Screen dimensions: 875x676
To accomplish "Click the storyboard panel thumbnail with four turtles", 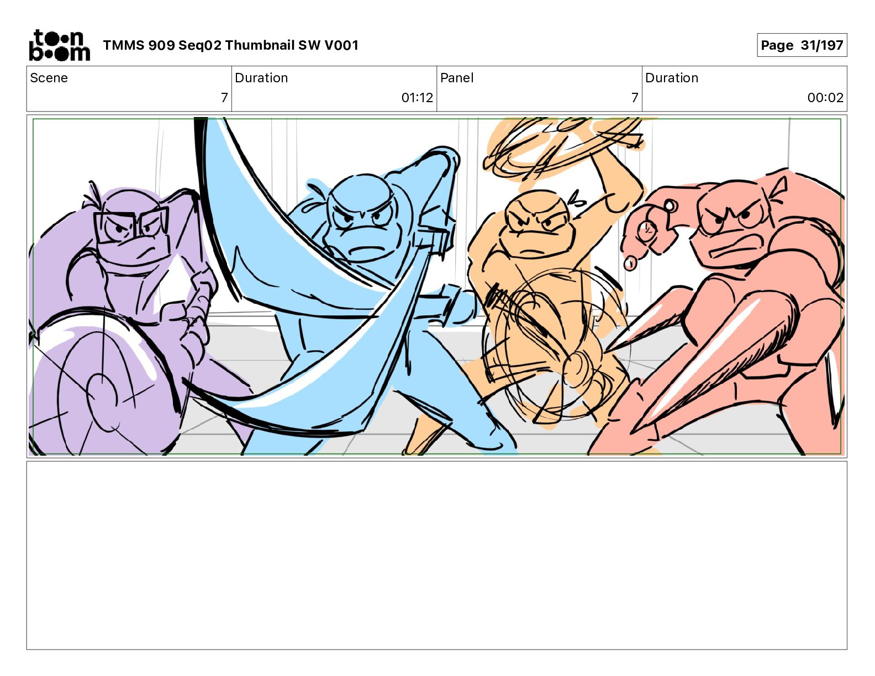I will (x=437, y=286).
